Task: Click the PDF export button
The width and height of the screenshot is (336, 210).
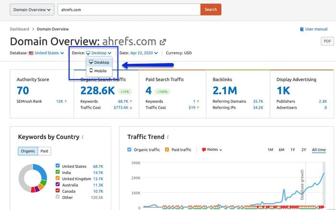Action: [327, 41]
